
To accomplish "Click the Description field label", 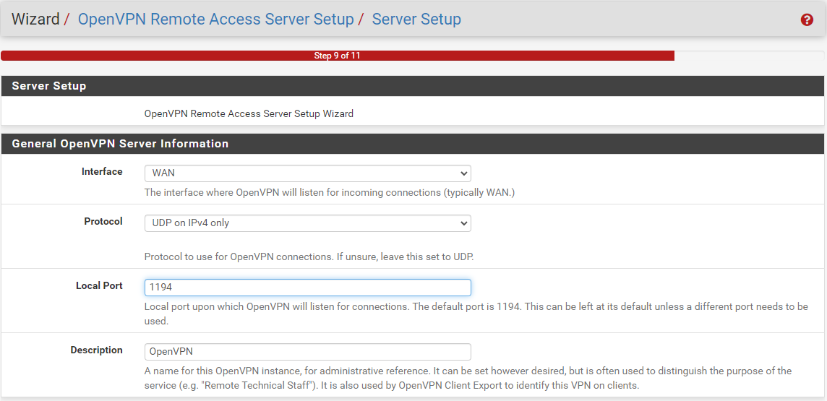I will pyautogui.click(x=97, y=350).
